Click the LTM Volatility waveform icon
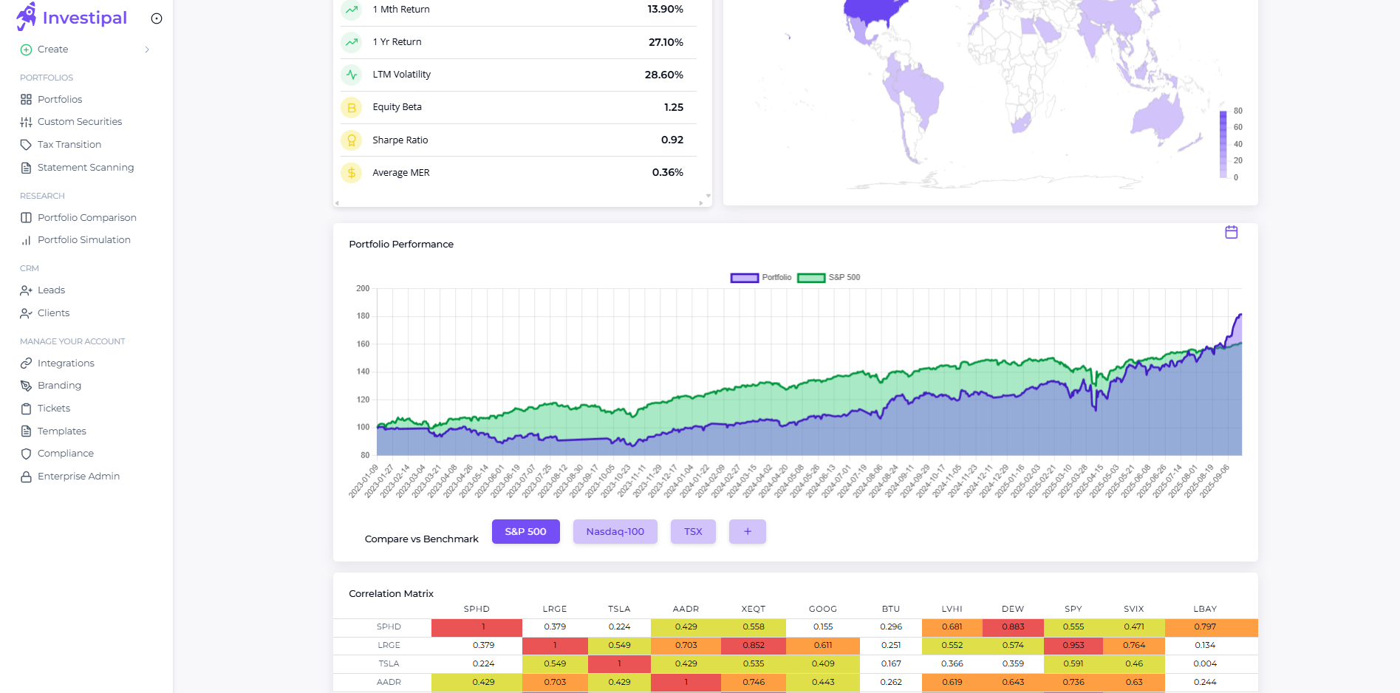The height and width of the screenshot is (693, 1400). coord(351,74)
